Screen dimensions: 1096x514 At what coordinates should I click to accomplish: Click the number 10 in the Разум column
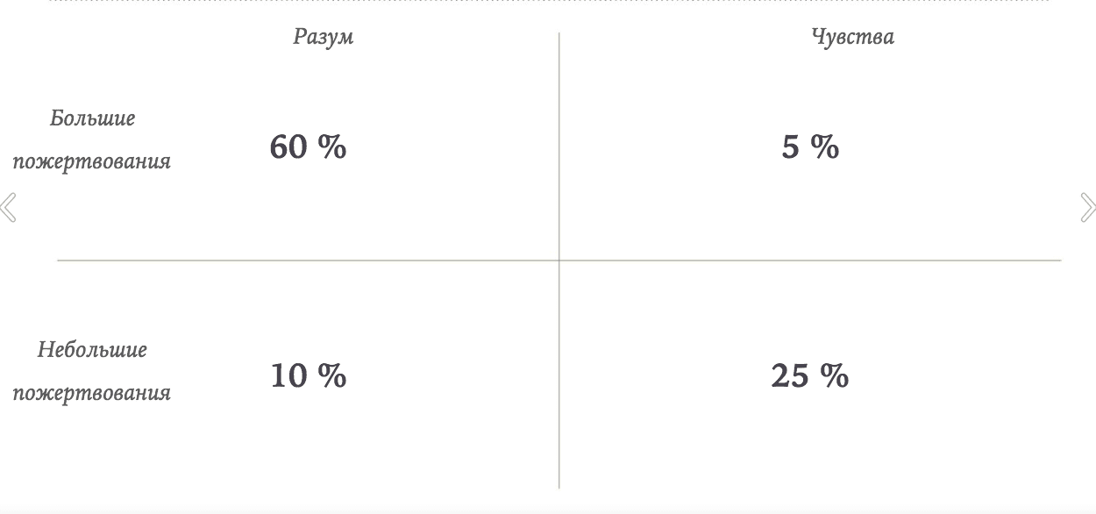pyautogui.click(x=288, y=375)
